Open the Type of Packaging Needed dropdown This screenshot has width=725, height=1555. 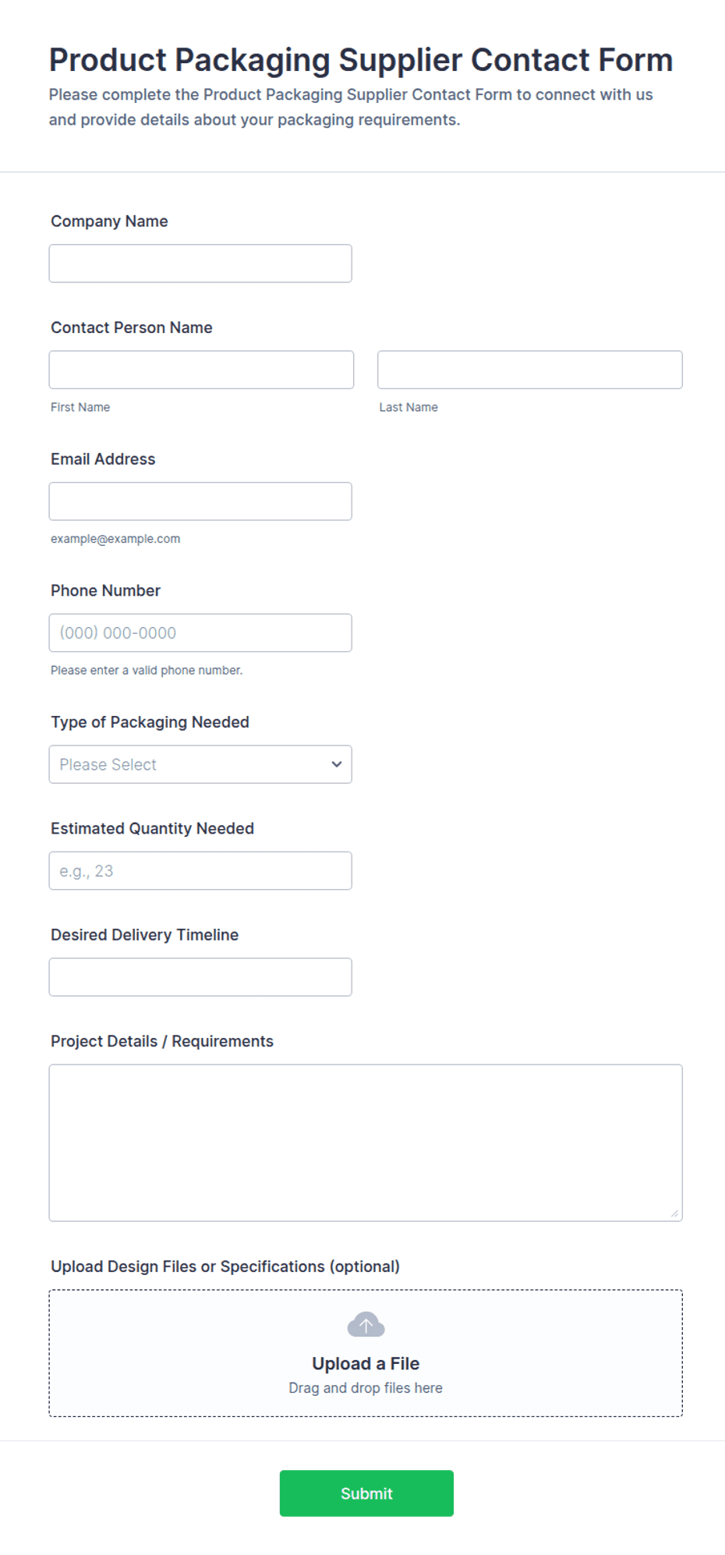(200, 764)
